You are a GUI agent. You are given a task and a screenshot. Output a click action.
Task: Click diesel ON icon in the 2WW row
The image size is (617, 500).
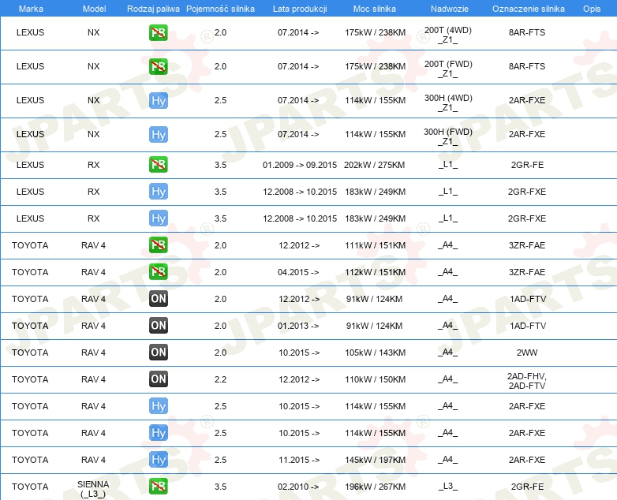(159, 353)
